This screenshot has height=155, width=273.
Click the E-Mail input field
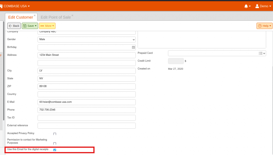point(87,102)
